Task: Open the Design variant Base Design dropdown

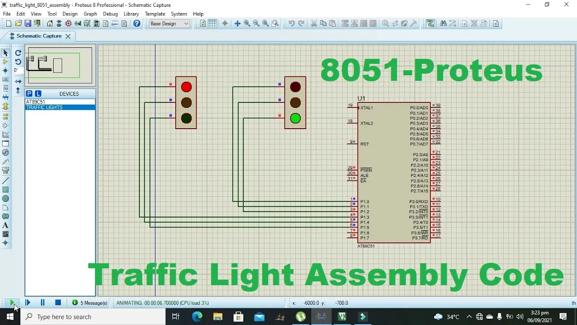Action: tap(169, 23)
